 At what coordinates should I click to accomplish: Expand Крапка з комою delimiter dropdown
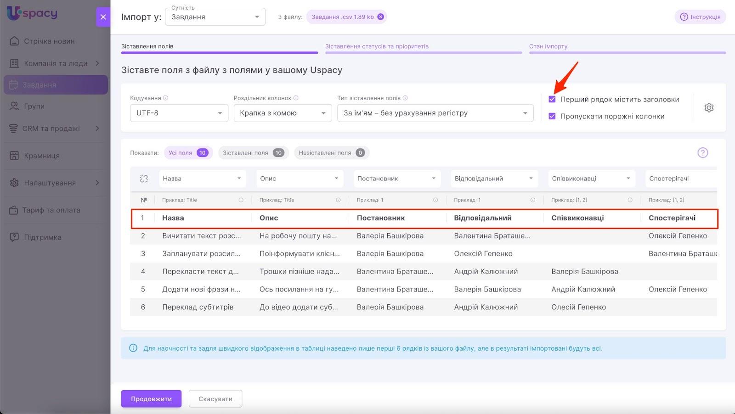(283, 113)
